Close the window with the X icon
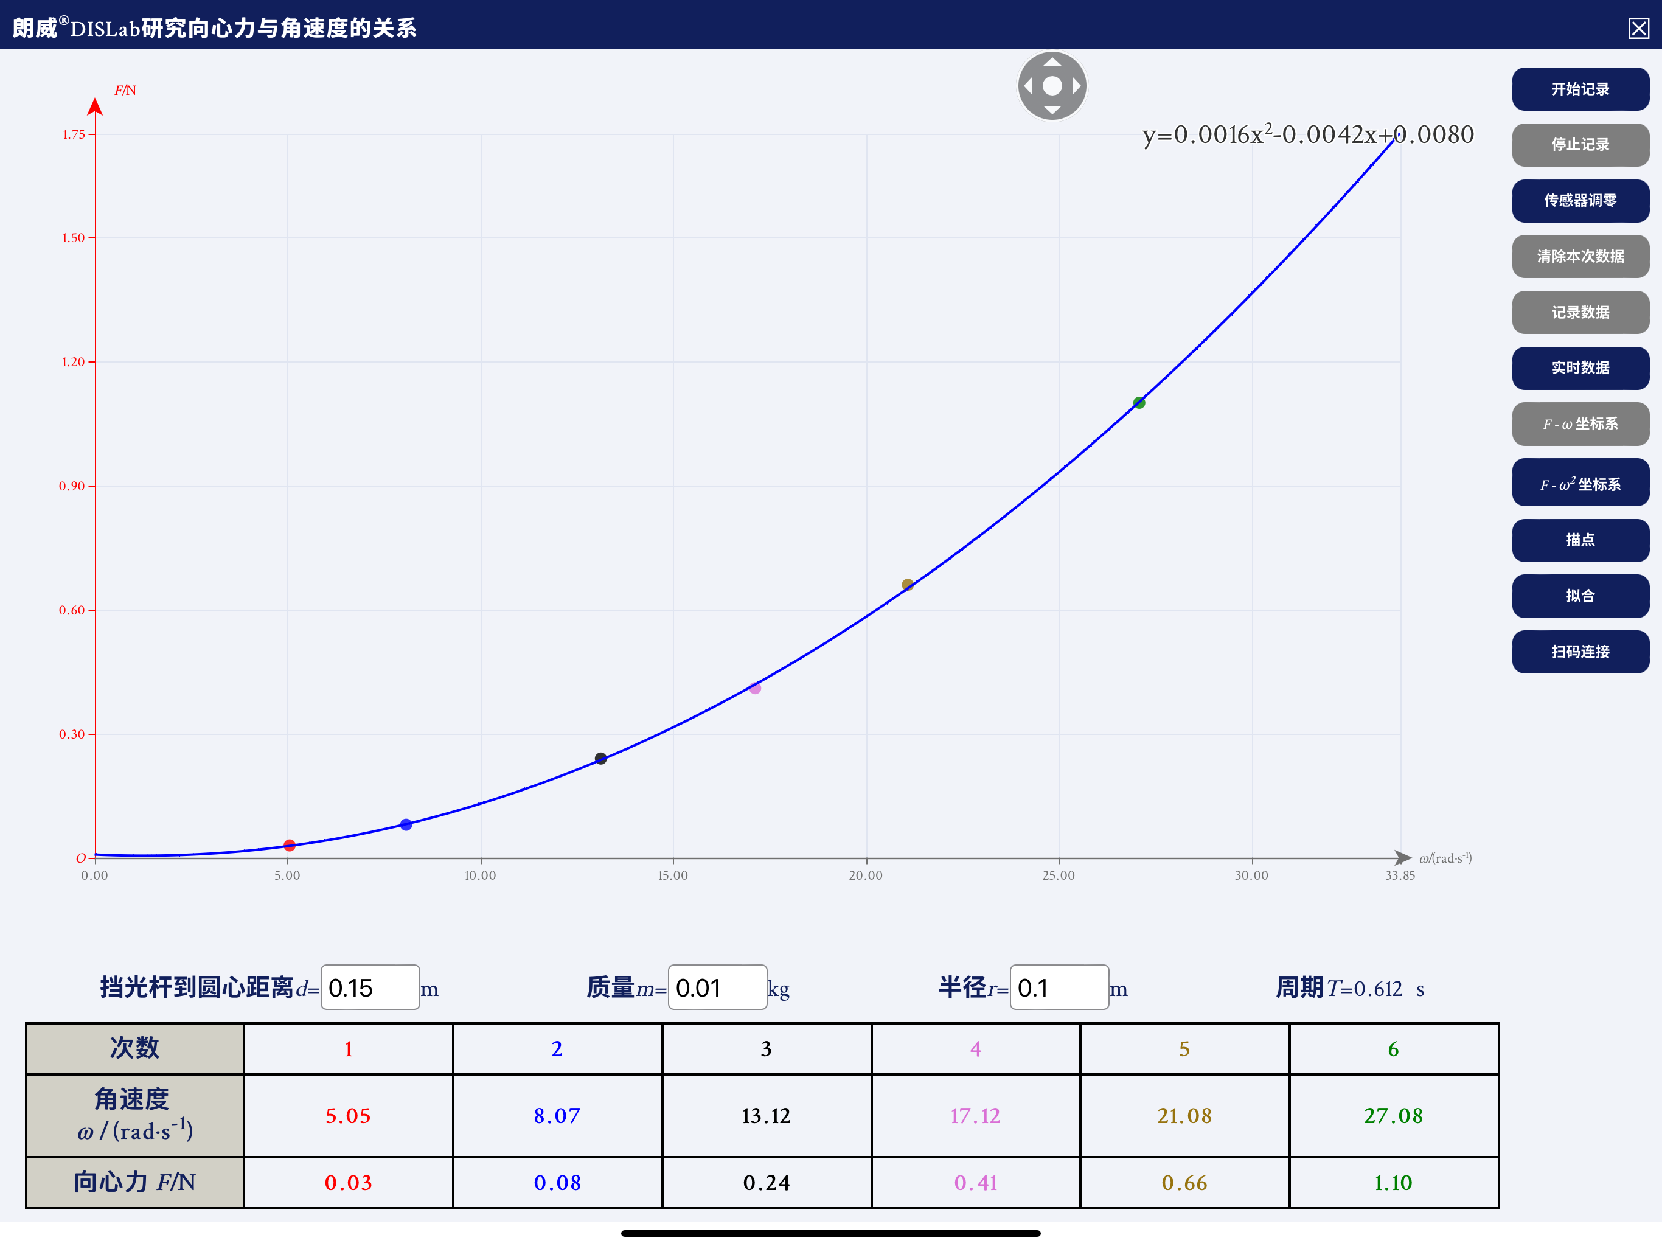 click(1638, 29)
